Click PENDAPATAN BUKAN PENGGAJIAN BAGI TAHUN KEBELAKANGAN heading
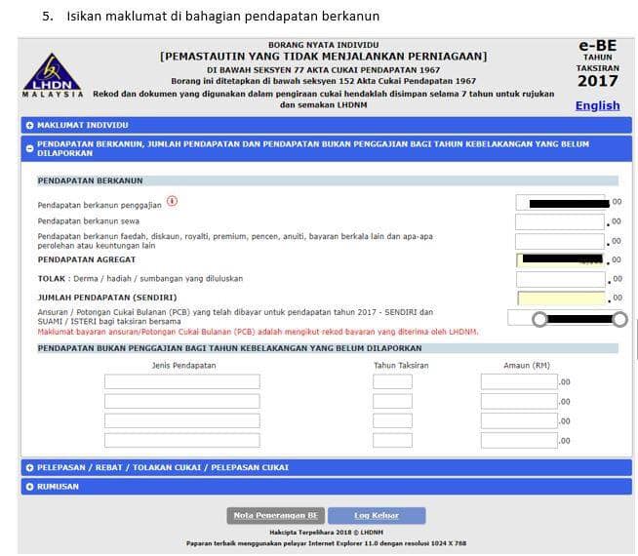This screenshot has width=638, height=556. tap(229, 348)
